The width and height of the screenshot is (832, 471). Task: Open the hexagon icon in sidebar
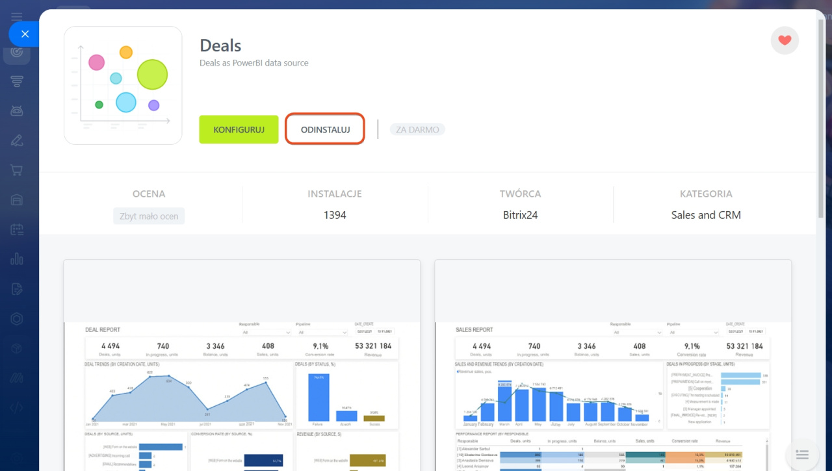17,318
